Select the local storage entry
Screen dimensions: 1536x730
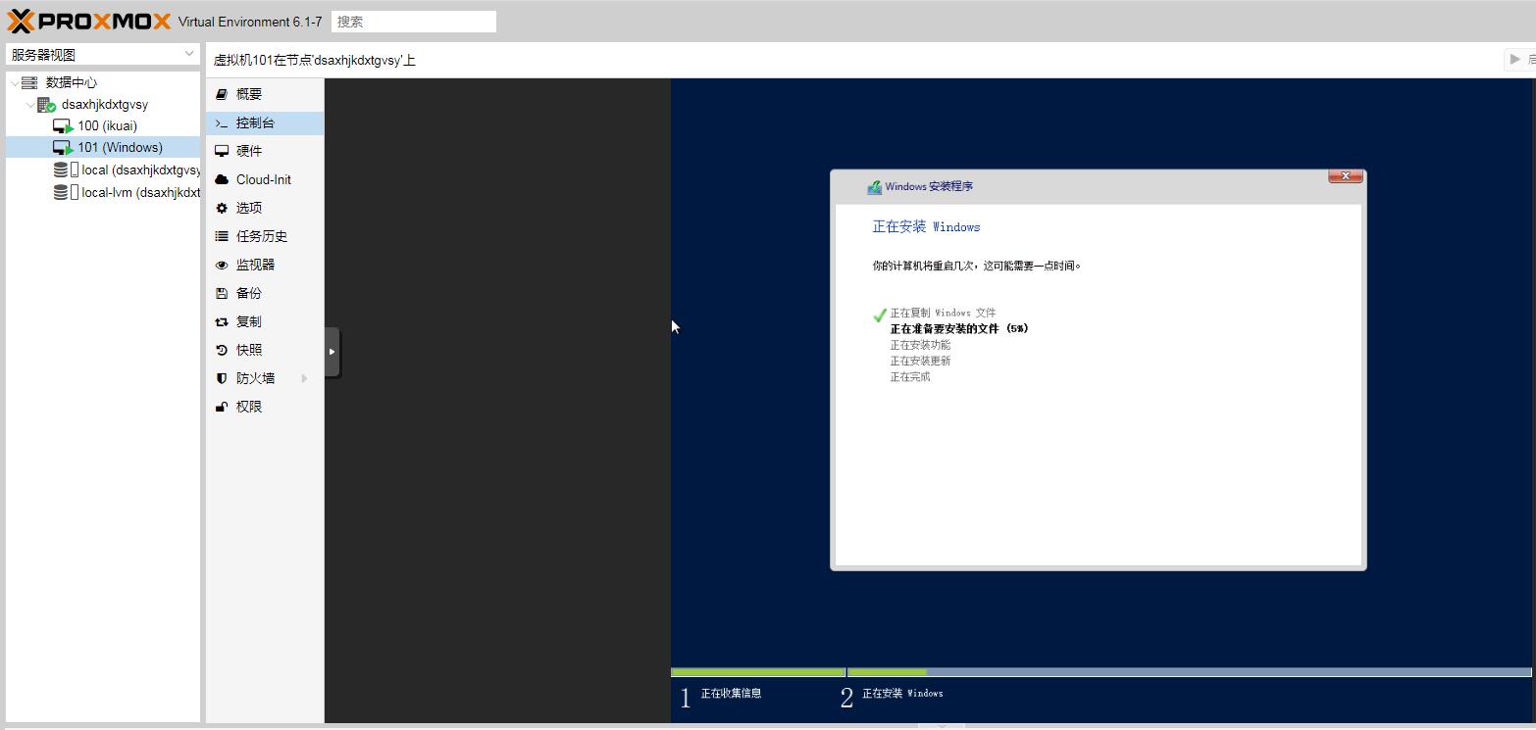click(141, 170)
